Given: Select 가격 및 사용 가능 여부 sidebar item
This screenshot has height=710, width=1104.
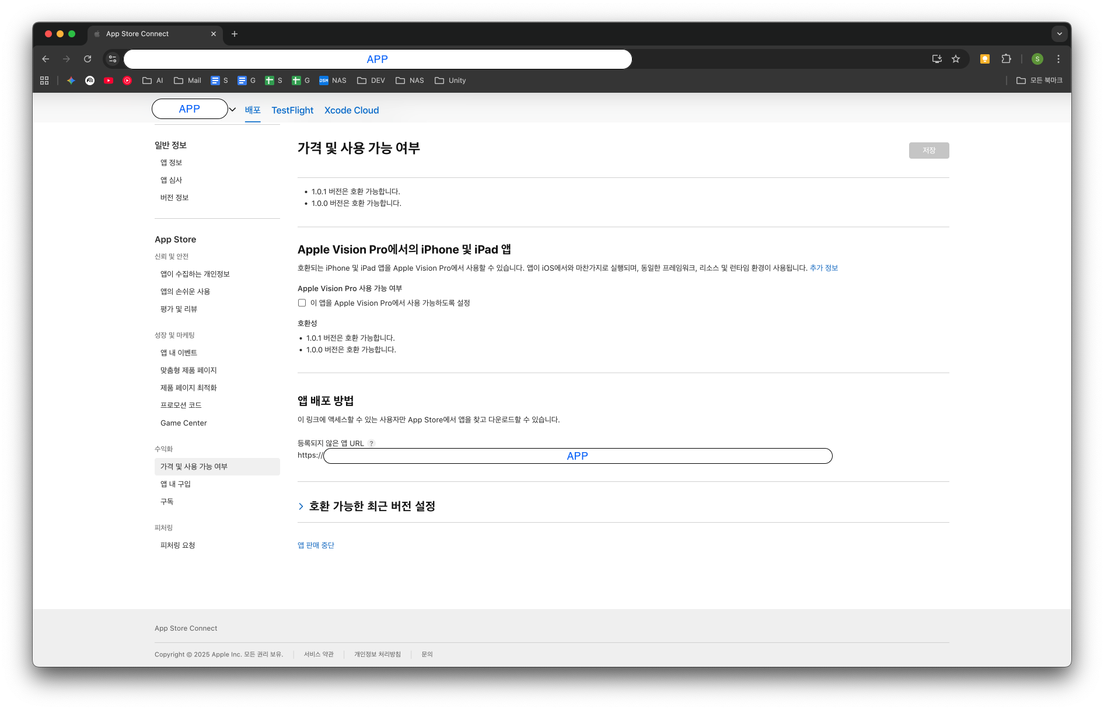Looking at the screenshot, I should [217, 467].
